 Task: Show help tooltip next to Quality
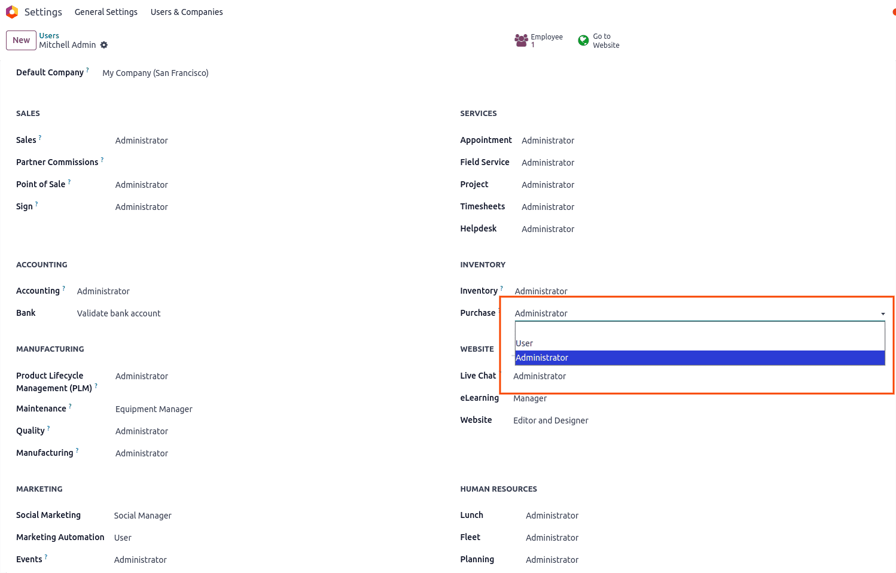pyautogui.click(x=48, y=428)
